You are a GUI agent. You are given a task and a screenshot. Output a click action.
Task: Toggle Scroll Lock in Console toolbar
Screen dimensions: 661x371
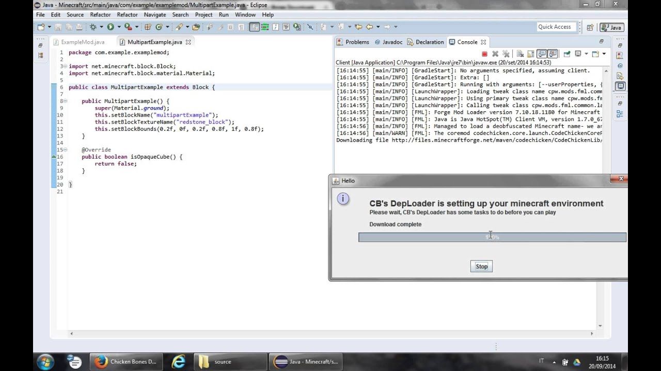click(531, 54)
